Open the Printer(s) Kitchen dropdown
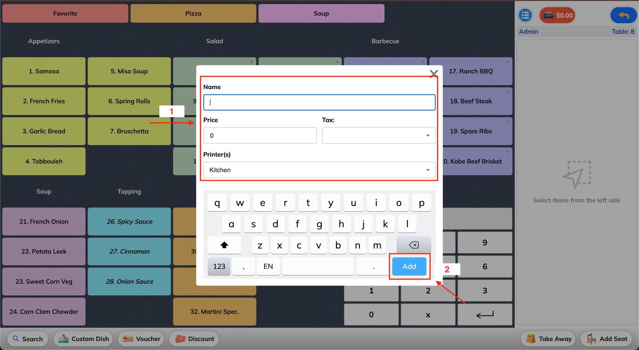This screenshot has width=639, height=350. click(319, 170)
